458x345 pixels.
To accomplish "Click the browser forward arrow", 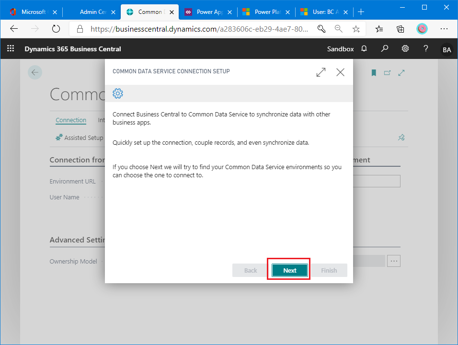I will [35, 29].
